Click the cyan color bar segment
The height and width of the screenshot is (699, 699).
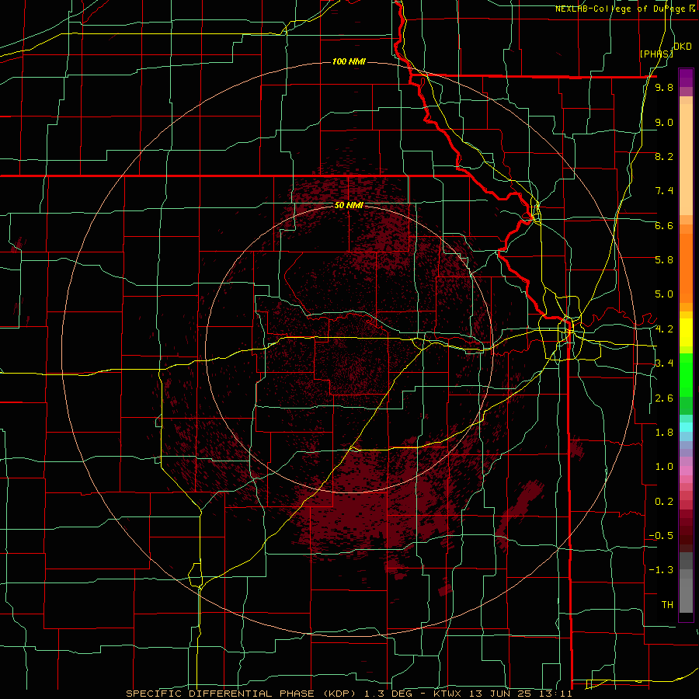pos(686,427)
